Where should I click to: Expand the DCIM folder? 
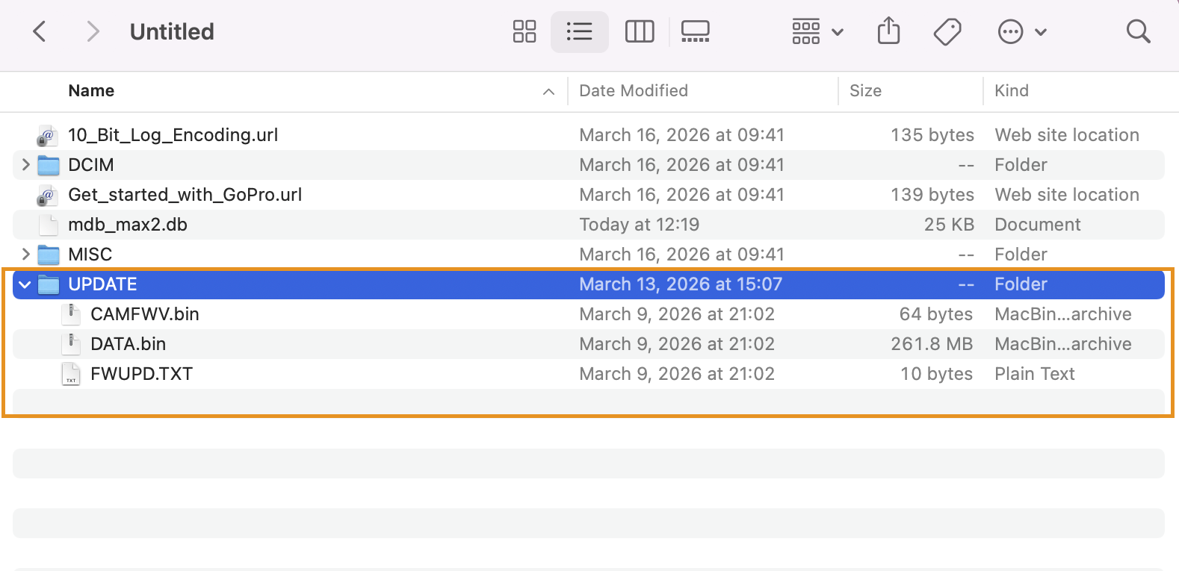pyautogui.click(x=26, y=165)
